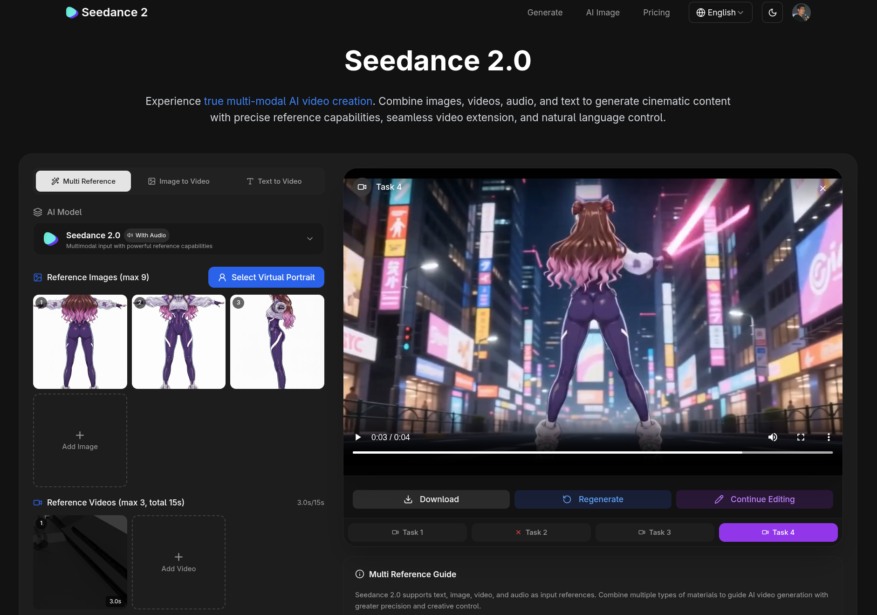877x615 pixels.
Task: Open the video player more options menu
Action: (829, 437)
